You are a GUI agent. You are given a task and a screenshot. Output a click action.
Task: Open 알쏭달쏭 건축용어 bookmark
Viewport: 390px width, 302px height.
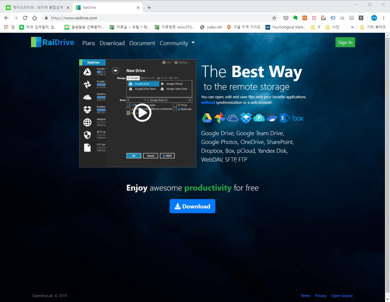[x=84, y=27]
